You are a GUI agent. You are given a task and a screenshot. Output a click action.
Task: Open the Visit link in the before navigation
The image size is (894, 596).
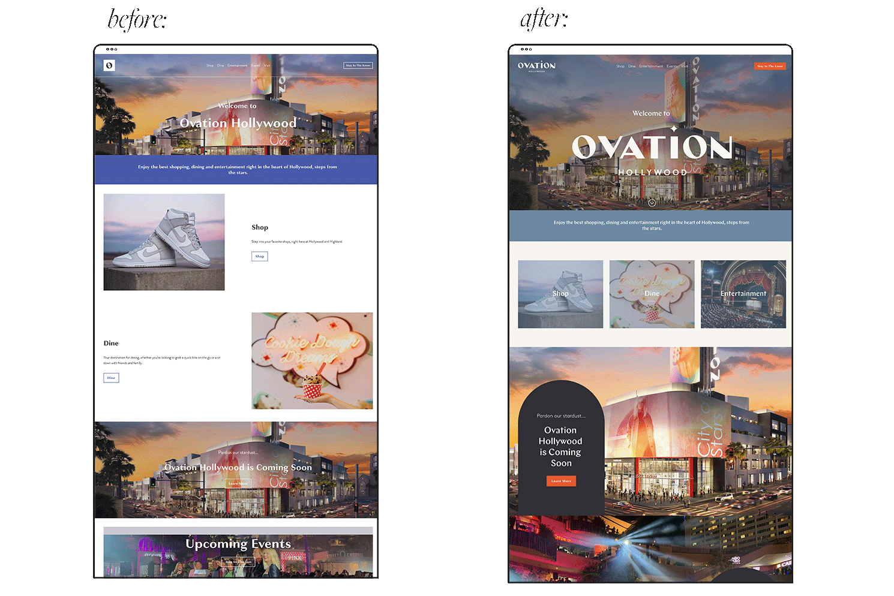(267, 65)
